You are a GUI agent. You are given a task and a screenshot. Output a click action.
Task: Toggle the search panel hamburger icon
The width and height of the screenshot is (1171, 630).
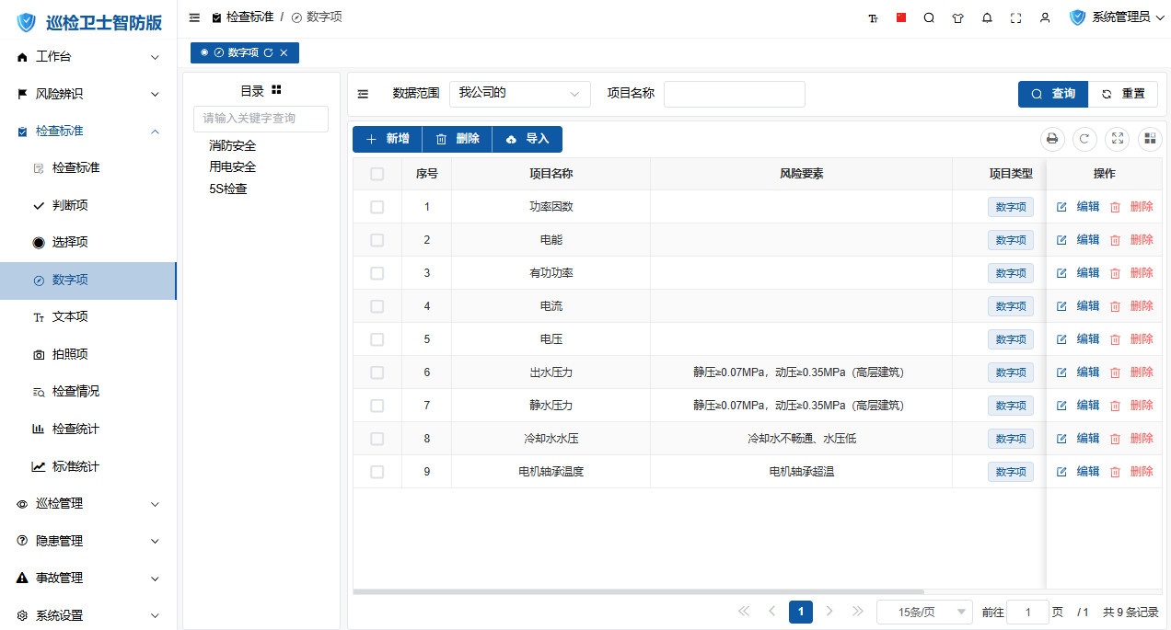(363, 94)
